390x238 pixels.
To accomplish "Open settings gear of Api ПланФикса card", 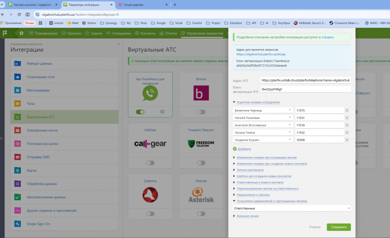I will 162,112.
